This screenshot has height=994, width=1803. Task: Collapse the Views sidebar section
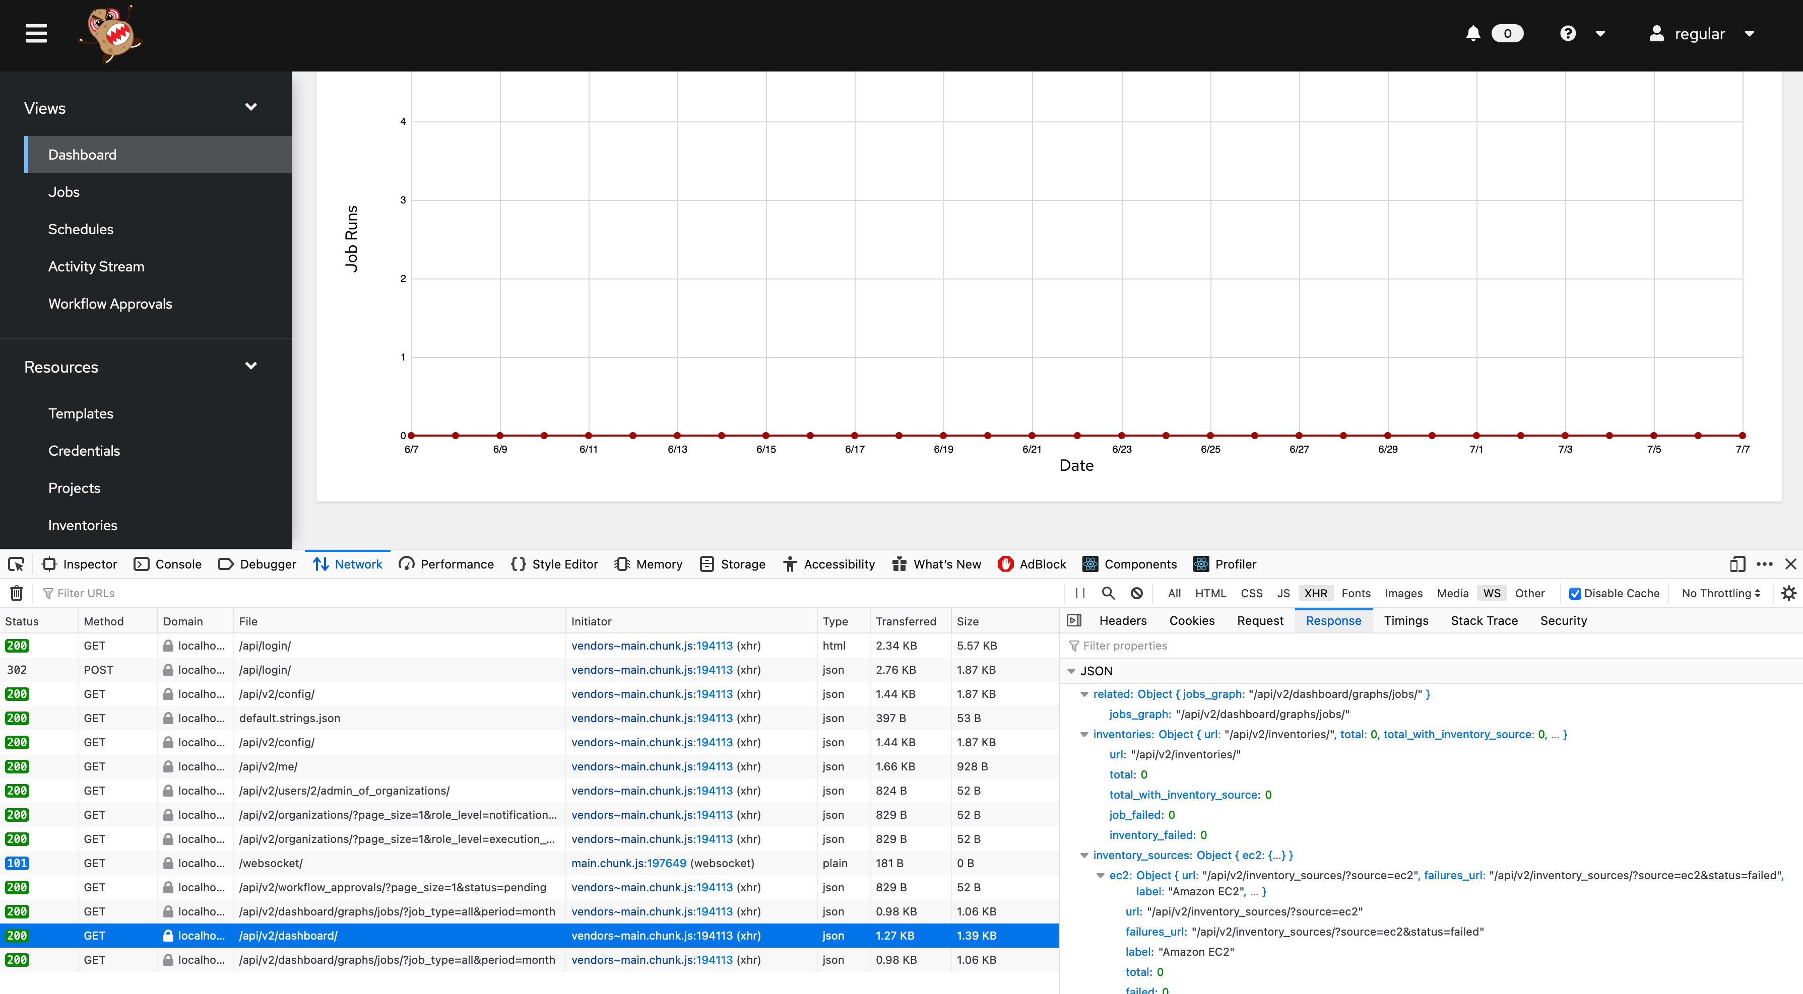pos(250,108)
